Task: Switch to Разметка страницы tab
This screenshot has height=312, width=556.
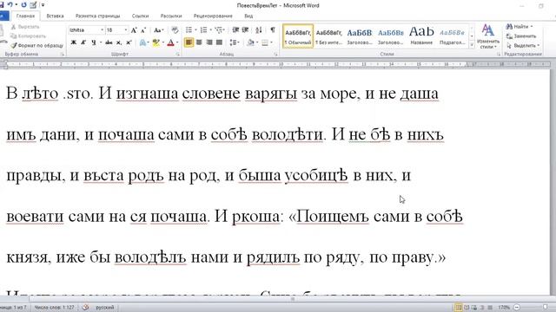Action: 98,16
